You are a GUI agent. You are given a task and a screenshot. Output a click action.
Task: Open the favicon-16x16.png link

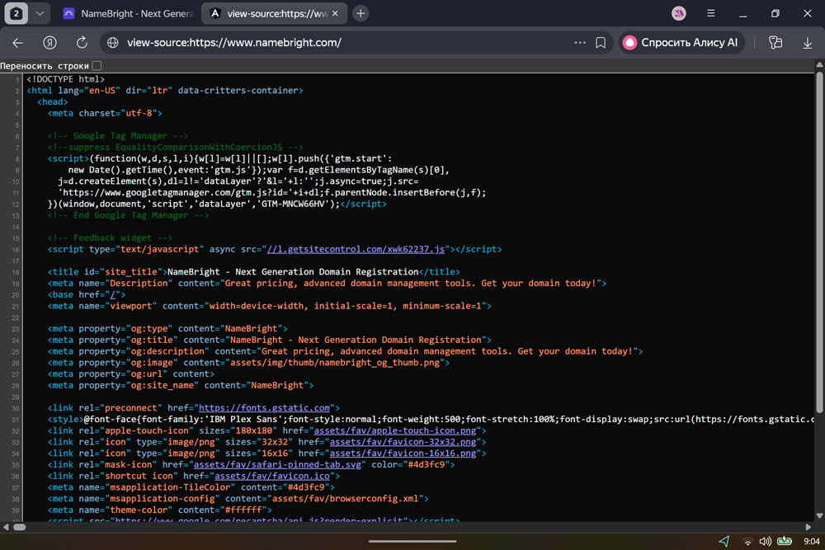click(x=403, y=454)
